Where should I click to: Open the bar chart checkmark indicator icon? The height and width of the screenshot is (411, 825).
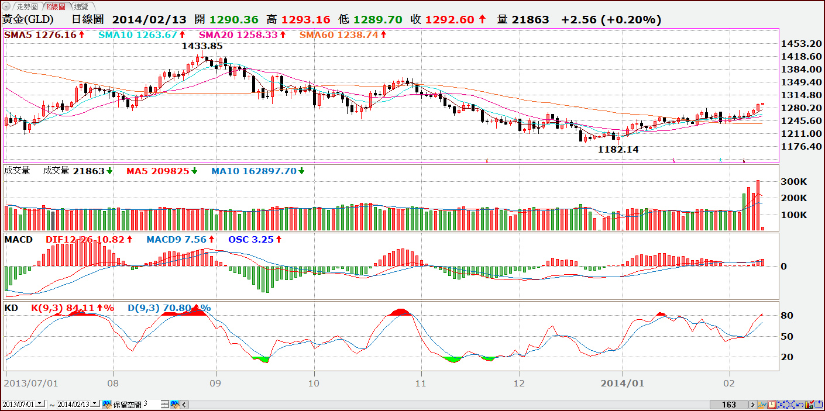[809, 404]
